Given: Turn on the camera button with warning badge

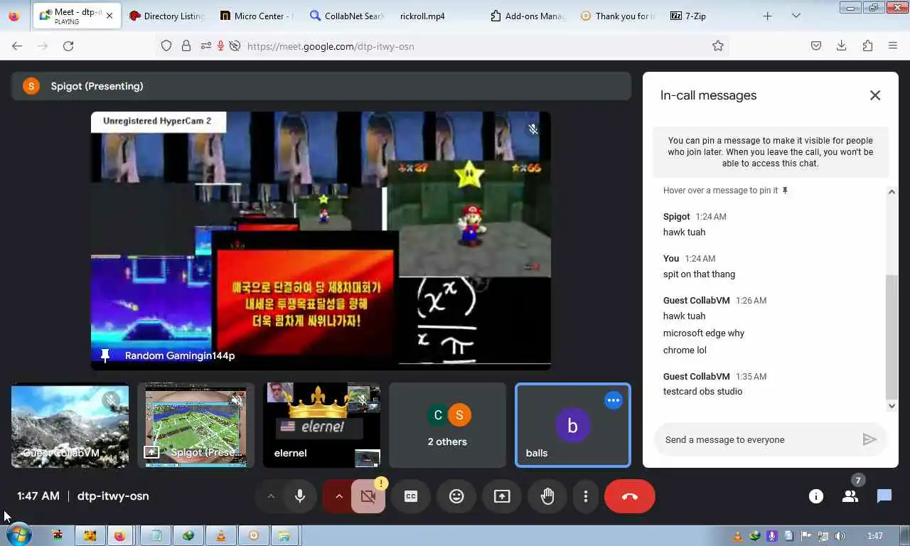Looking at the screenshot, I should coord(368,496).
